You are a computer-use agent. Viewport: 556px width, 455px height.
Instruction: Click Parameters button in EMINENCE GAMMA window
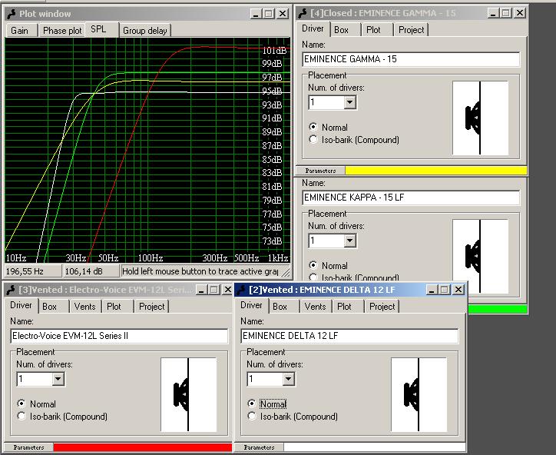pyautogui.click(x=320, y=171)
